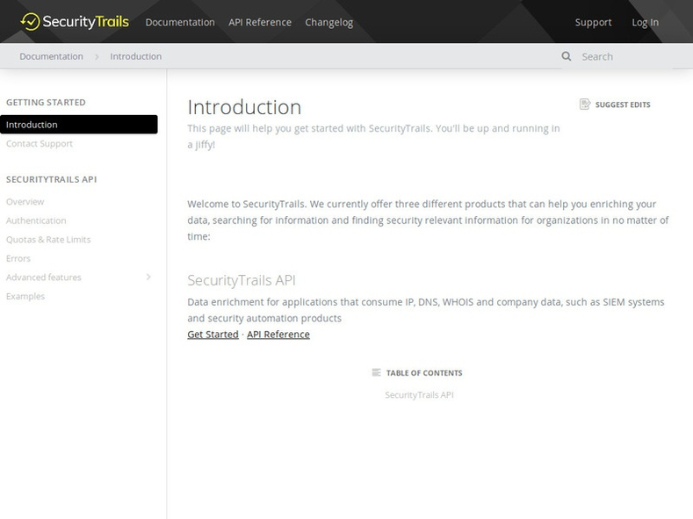Follow the API Reference body link

[278, 335]
